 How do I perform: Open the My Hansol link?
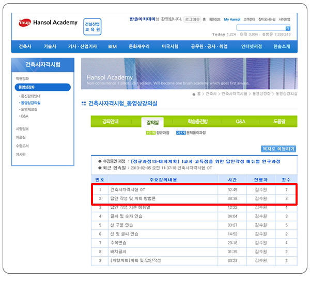click(232, 19)
